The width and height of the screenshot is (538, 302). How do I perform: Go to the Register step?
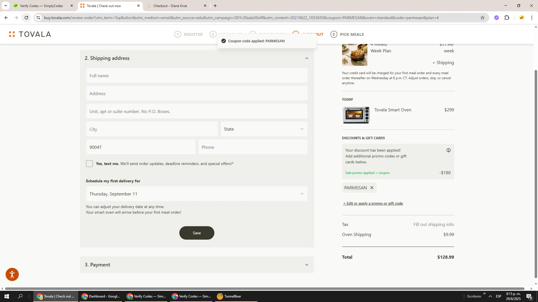click(189, 34)
